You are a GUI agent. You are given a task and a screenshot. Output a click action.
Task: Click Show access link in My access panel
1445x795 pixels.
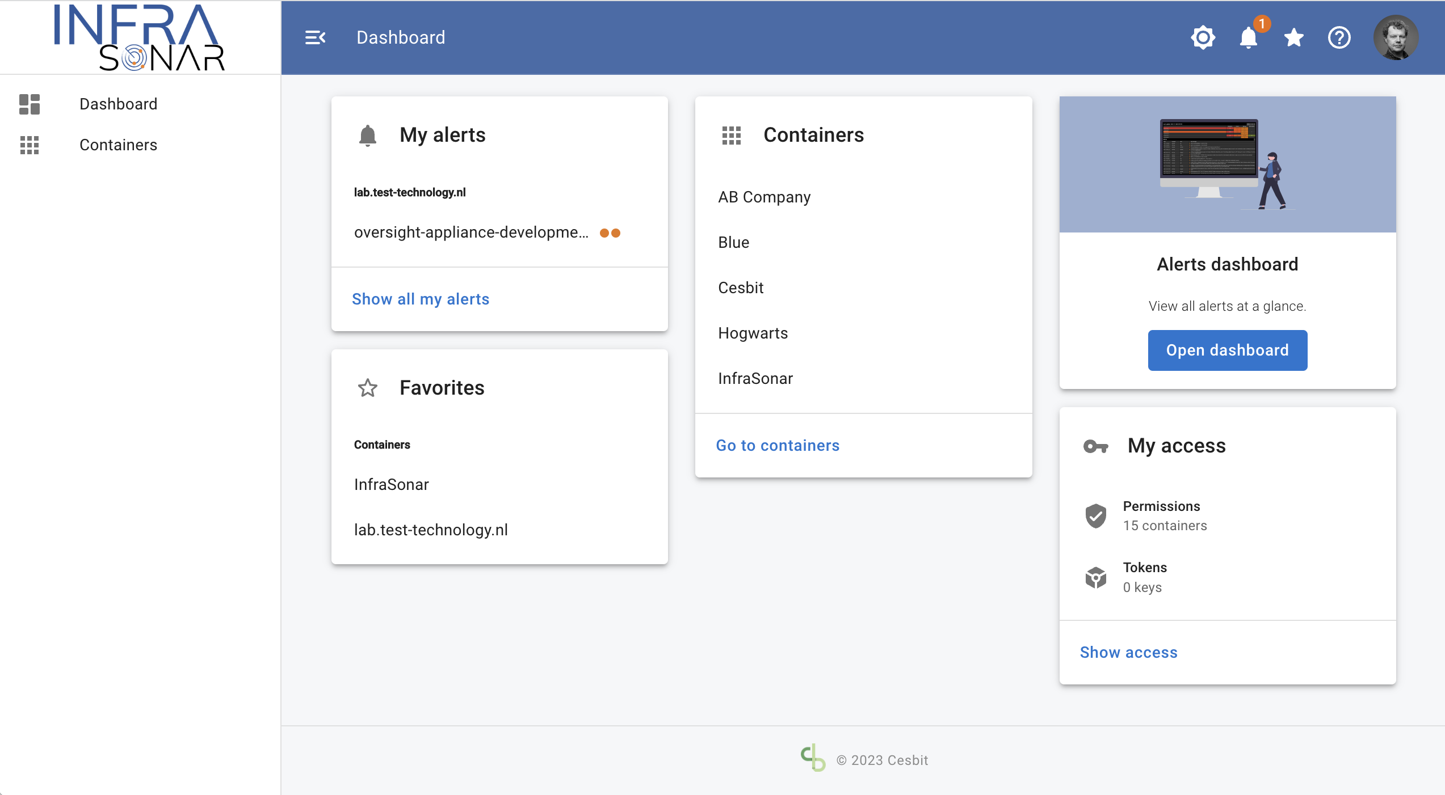pos(1128,652)
